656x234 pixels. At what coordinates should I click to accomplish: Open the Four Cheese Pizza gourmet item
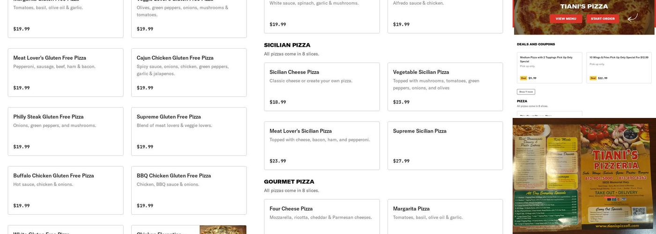[x=321, y=217]
